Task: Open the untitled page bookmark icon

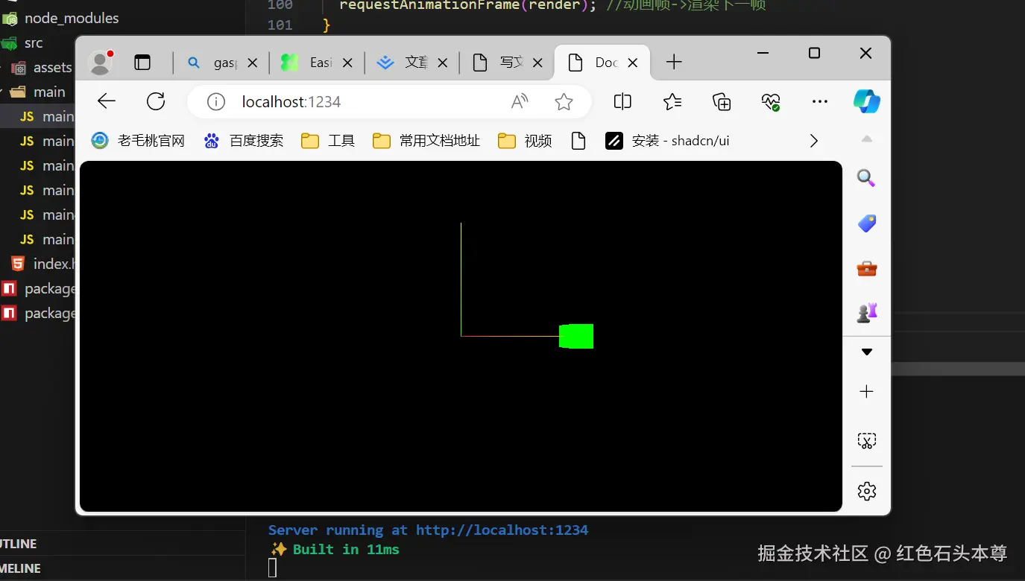Action: [578, 141]
